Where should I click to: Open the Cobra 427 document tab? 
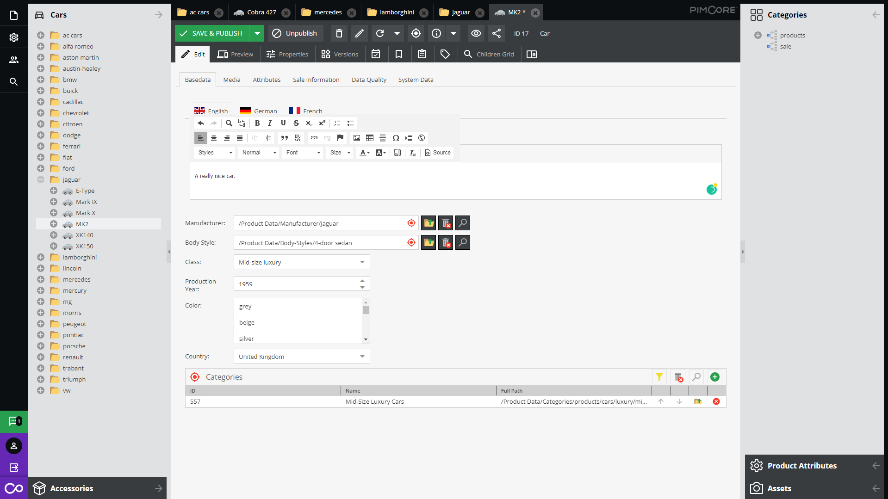(262, 12)
